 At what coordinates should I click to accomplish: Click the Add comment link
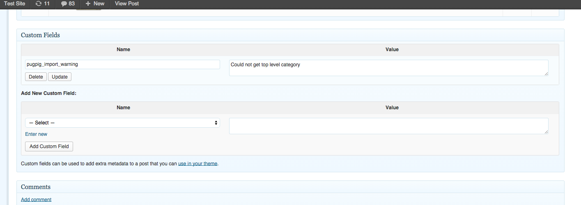pyautogui.click(x=36, y=200)
